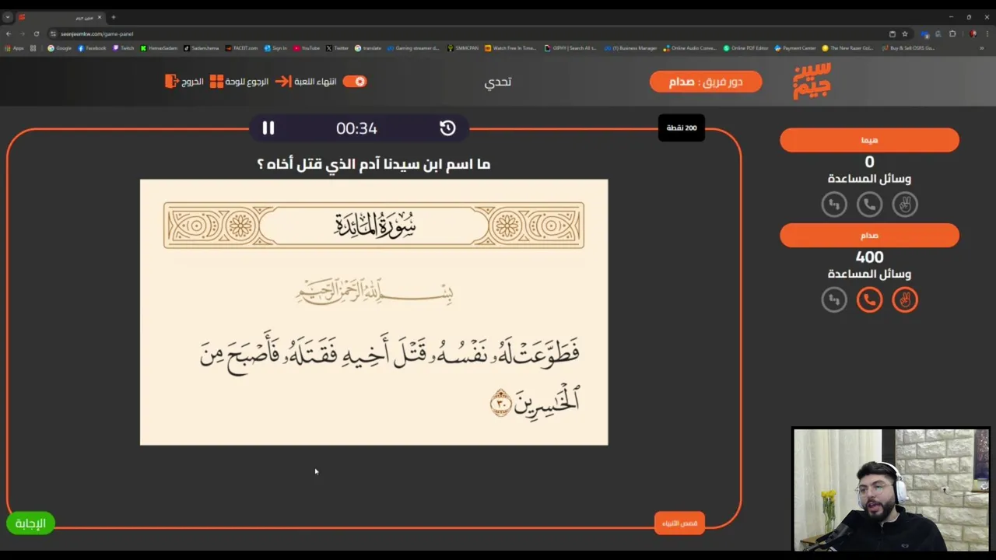
Task: Open the GIPHY bookmark
Action: pos(571,48)
